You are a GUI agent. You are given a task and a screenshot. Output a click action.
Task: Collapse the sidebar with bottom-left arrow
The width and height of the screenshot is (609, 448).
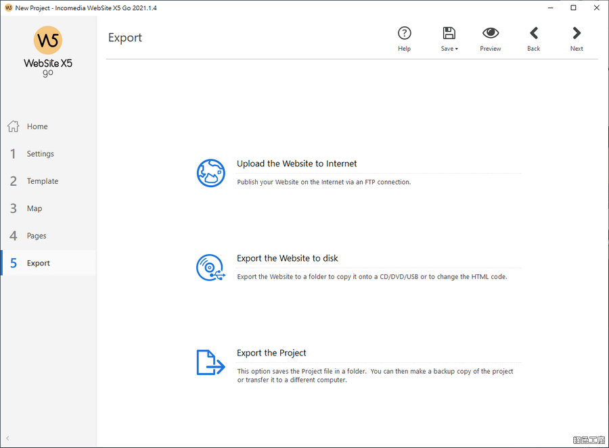[x=7, y=439]
